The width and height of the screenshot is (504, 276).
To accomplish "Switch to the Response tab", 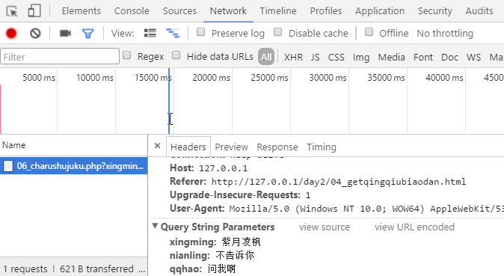I will pos(277,147).
